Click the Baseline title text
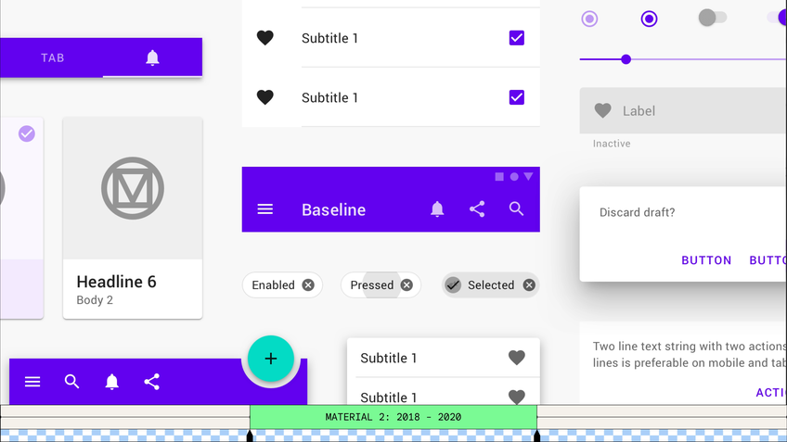787x442 pixels. (x=333, y=210)
